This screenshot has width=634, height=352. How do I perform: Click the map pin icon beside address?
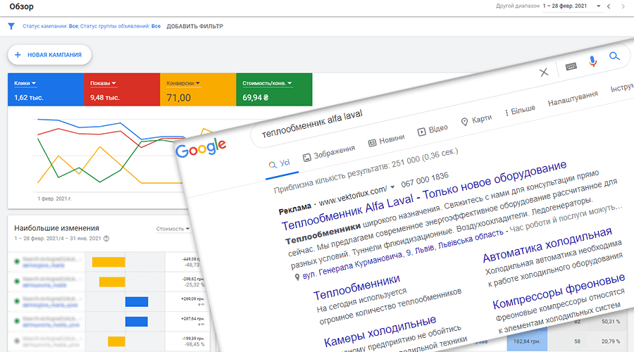click(x=297, y=277)
